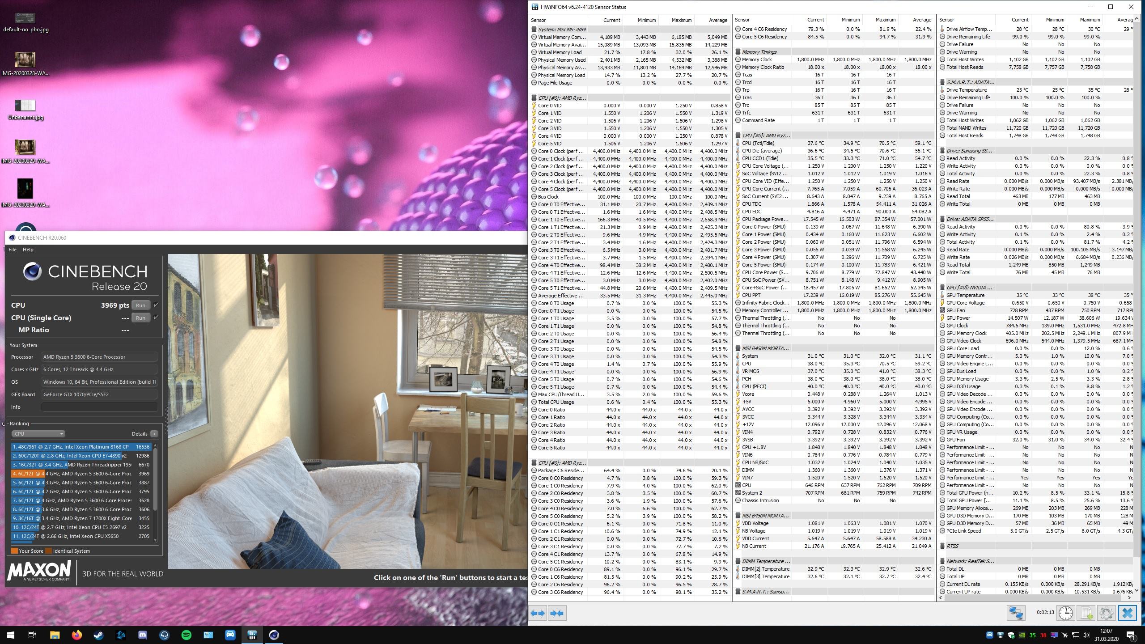Open IMG-20200328-WA desktop image
This screenshot has width=1145, height=644.
tap(25, 64)
